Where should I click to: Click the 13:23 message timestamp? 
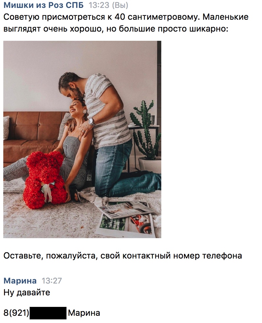99,5
